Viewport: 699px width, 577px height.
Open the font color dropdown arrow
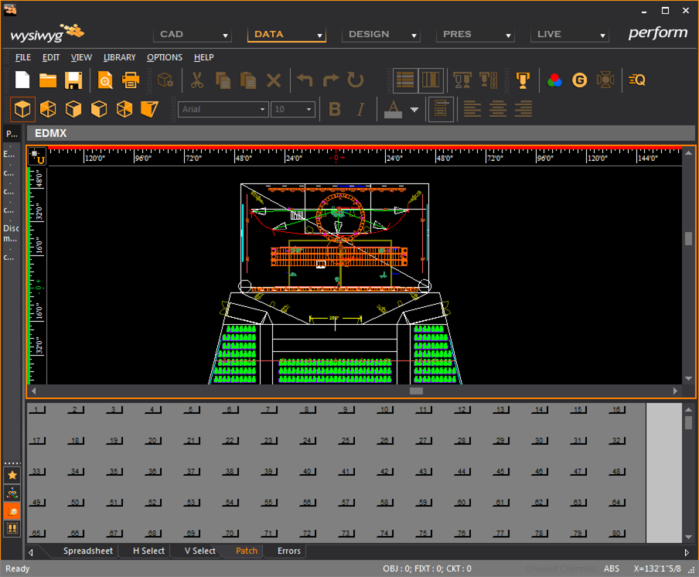[x=414, y=110]
